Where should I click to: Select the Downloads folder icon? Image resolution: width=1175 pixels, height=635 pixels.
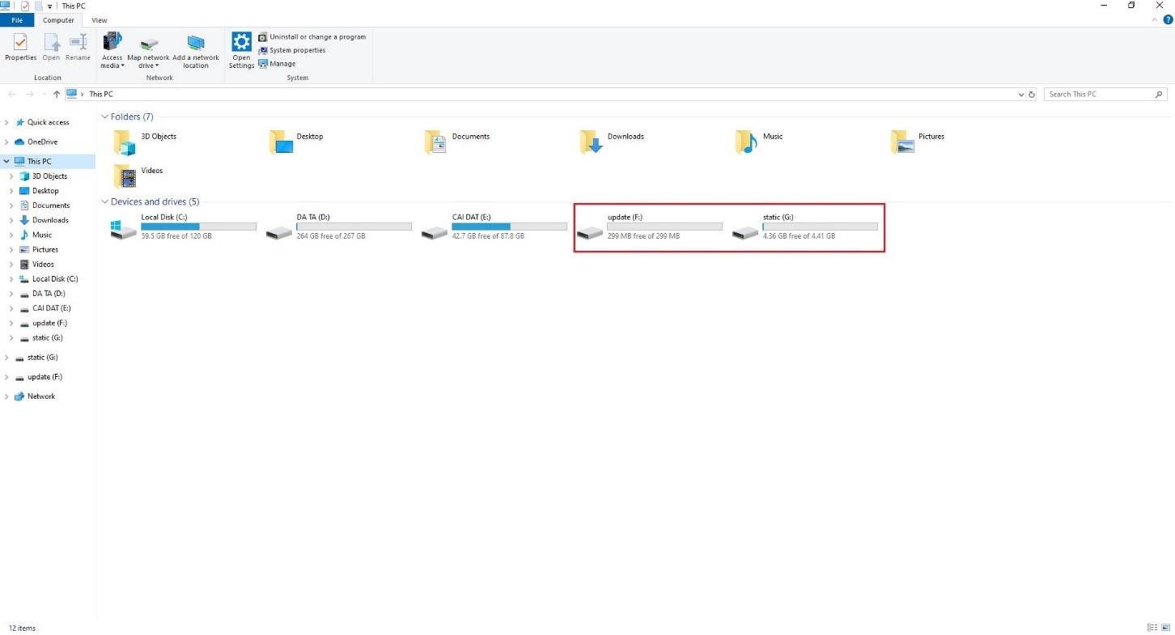point(591,142)
